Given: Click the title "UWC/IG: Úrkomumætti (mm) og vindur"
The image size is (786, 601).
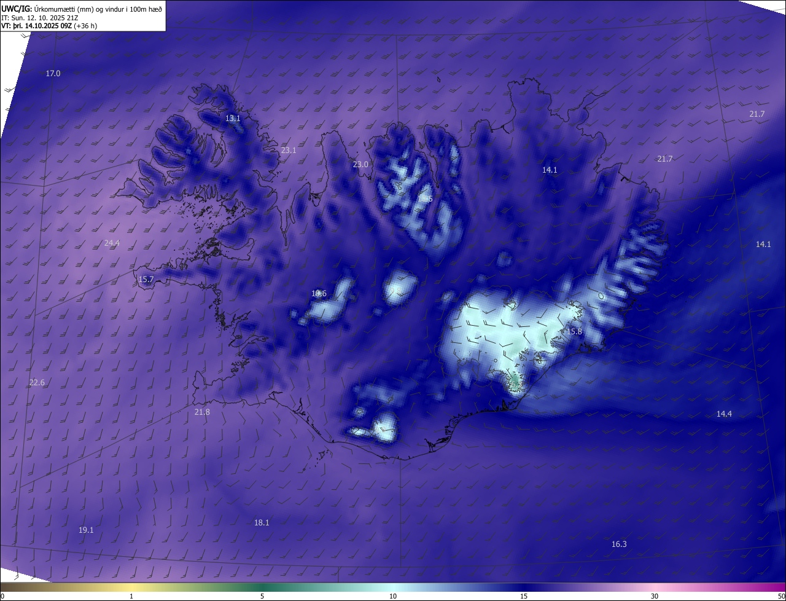Looking at the screenshot, I should click(82, 8).
